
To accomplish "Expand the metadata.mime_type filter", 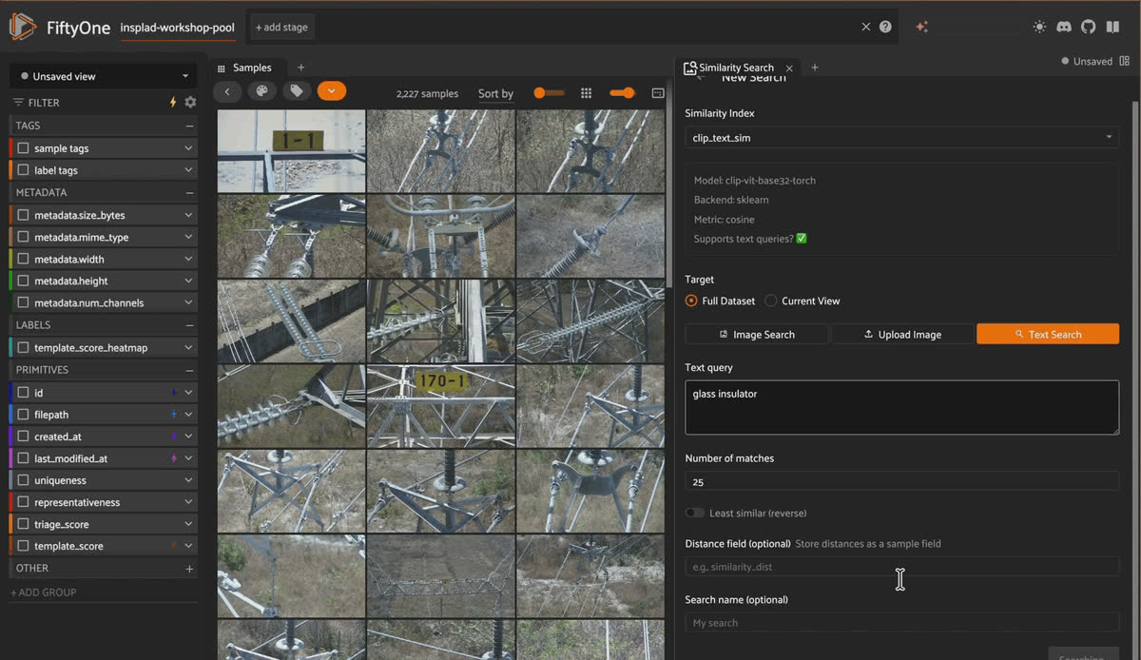I will 188,237.
